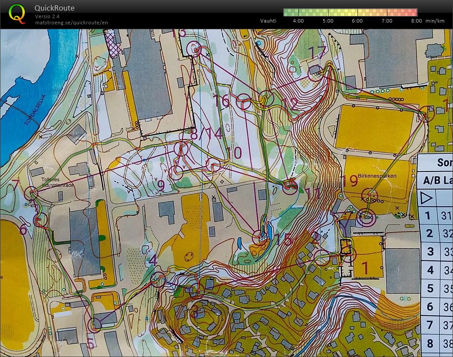Click the control number 6 on the map
453x357 pixels.
[x=23, y=230]
